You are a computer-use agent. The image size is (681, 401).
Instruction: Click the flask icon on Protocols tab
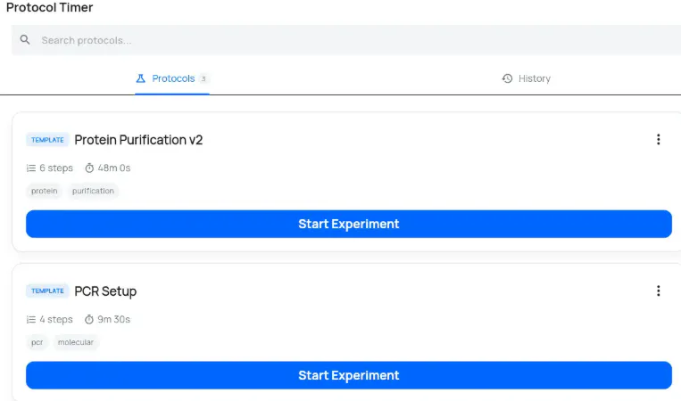click(x=140, y=78)
